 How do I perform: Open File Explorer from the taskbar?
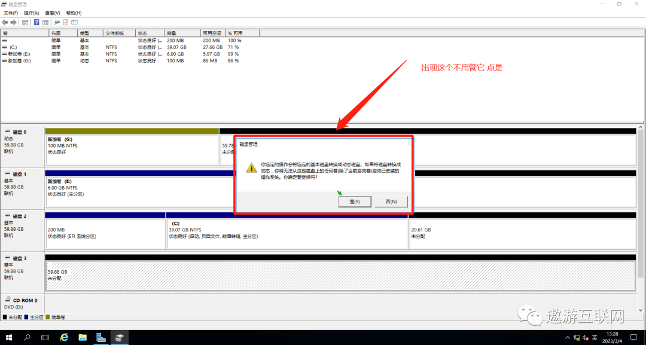point(83,338)
